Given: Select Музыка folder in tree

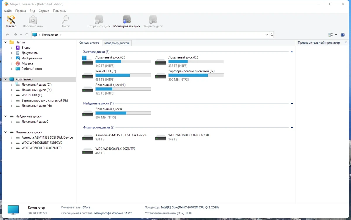Looking at the screenshot, I should 27,63.
